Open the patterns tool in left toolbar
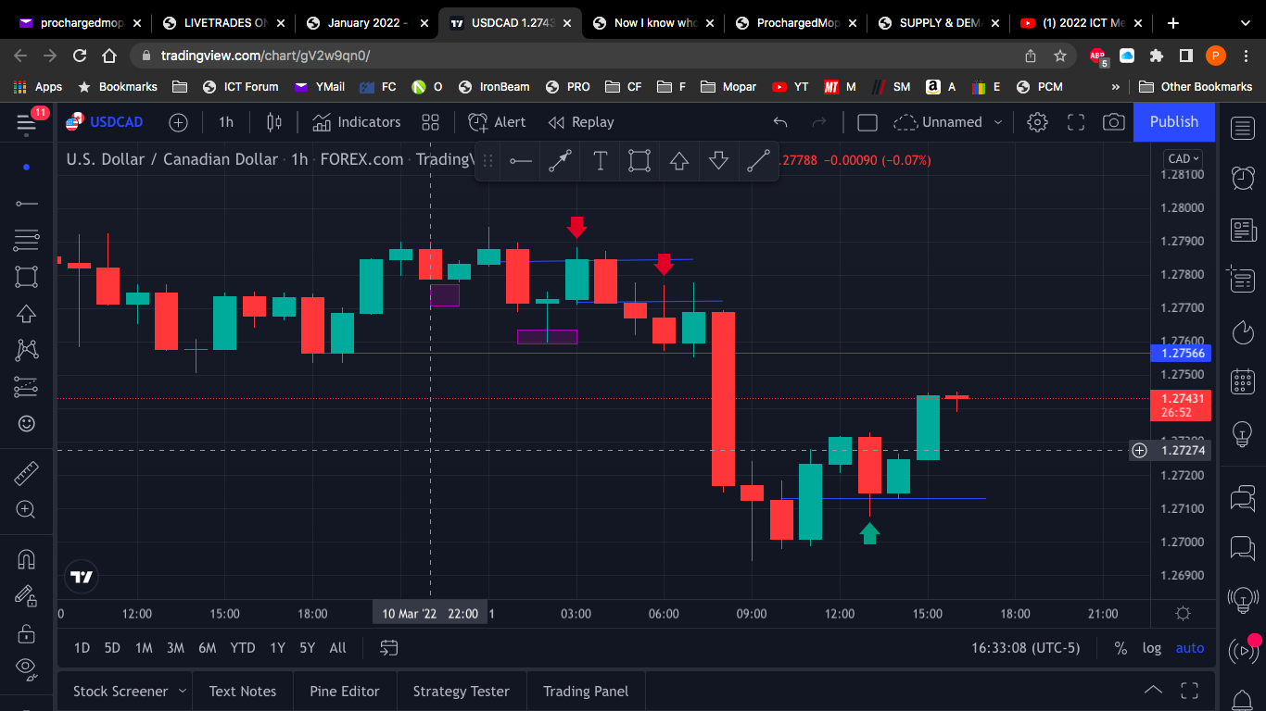Viewport: 1266px width, 711px height. 26,350
